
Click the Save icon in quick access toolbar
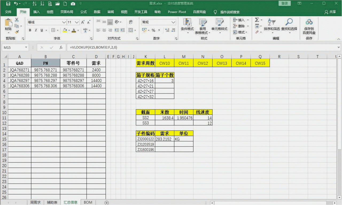(8, 4)
